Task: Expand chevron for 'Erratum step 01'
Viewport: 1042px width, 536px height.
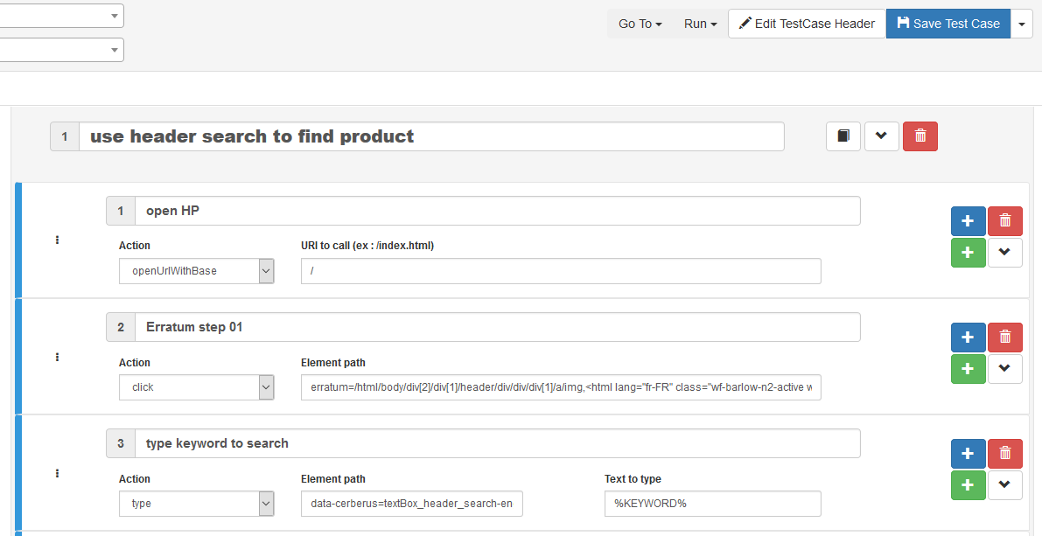Action: (x=1004, y=369)
